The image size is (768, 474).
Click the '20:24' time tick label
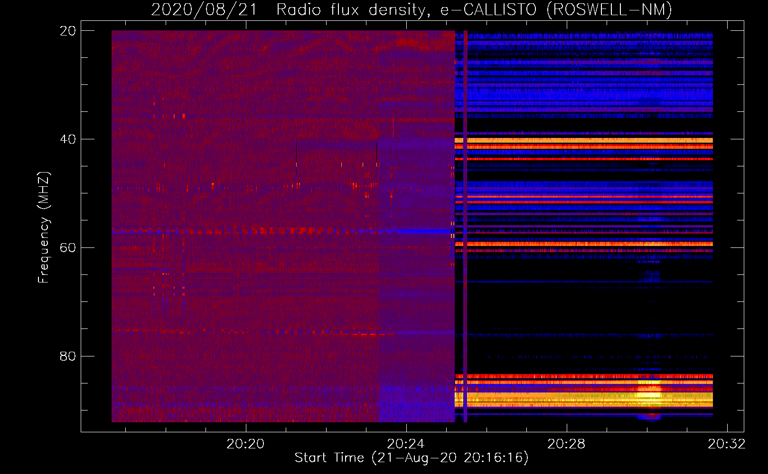(406, 444)
